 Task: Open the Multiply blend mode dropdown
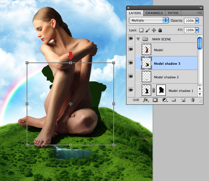pos(149,20)
